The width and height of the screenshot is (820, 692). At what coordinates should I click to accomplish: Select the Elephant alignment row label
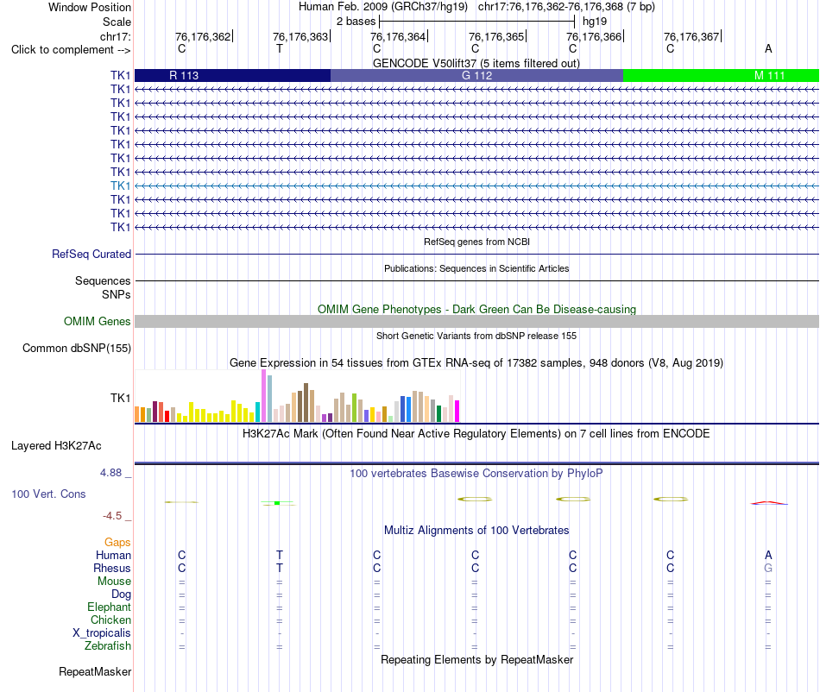(x=109, y=607)
